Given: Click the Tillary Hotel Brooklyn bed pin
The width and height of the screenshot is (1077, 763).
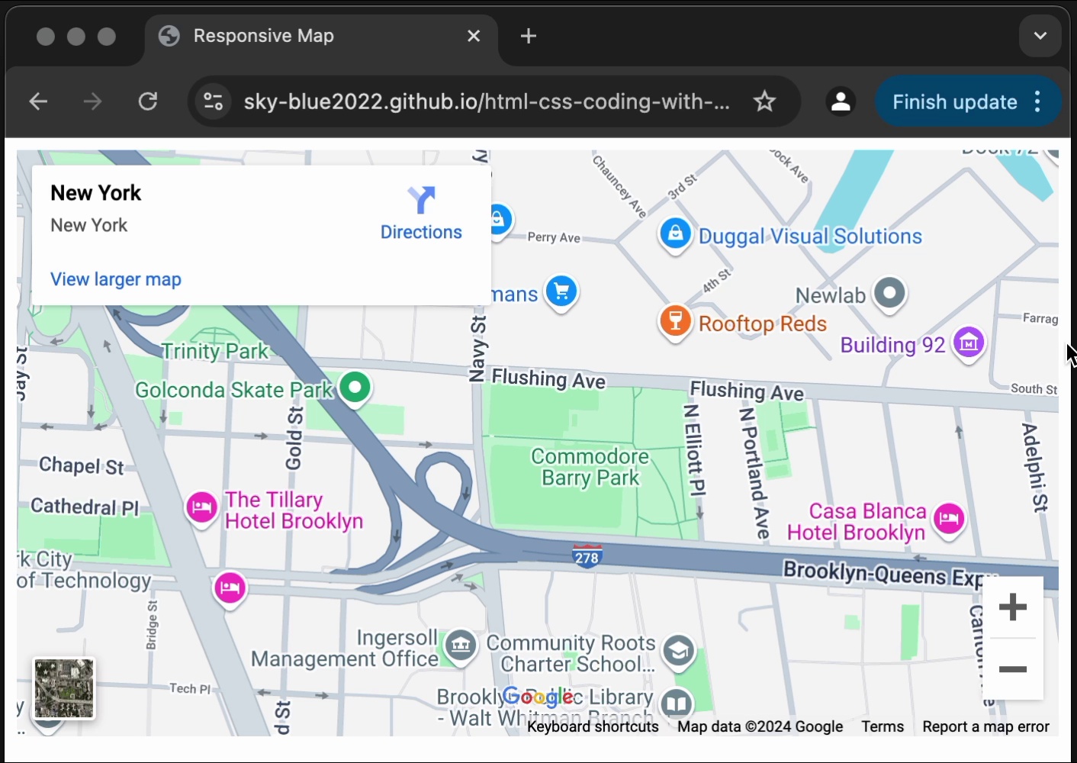Looking at the screenshot, I should (x=202, y=509).
